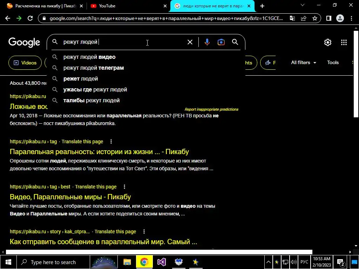Open a new browser tab
Viewport: 359px width, 269px height.
click(x=262, y=6)
